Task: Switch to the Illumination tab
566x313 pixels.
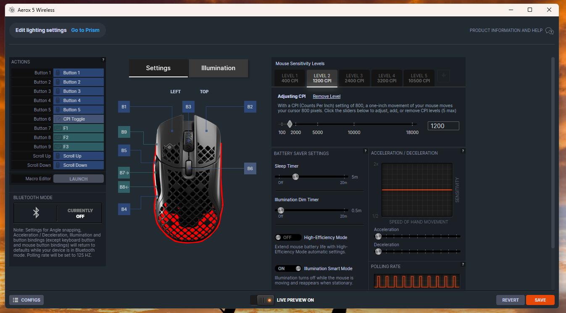Action: click(218, 68)
